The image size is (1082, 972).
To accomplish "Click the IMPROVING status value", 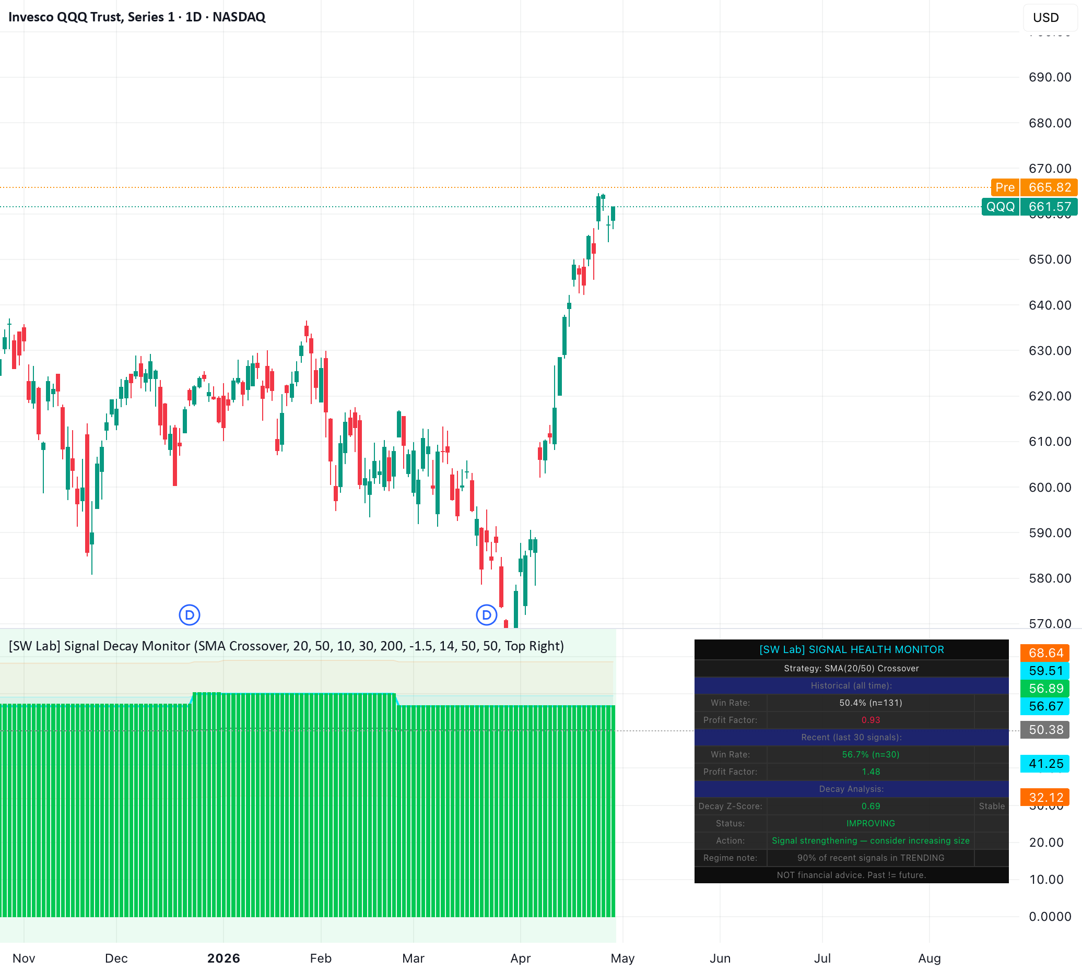I will [x=871, y=824].
